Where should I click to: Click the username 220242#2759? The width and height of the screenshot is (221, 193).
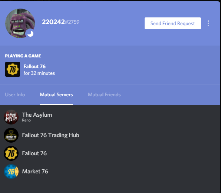tap(61, 22)
